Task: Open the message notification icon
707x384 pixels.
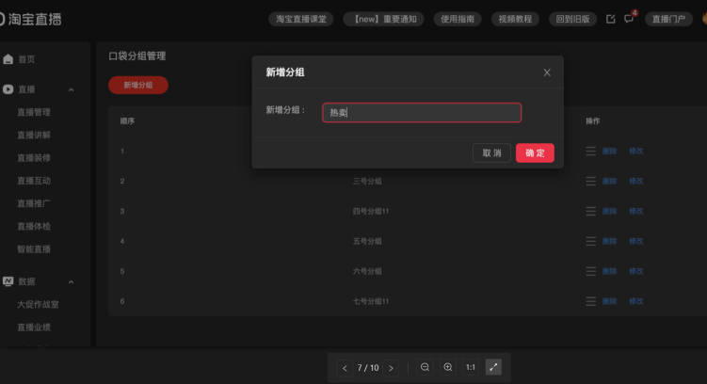Action: coord(629,19)
